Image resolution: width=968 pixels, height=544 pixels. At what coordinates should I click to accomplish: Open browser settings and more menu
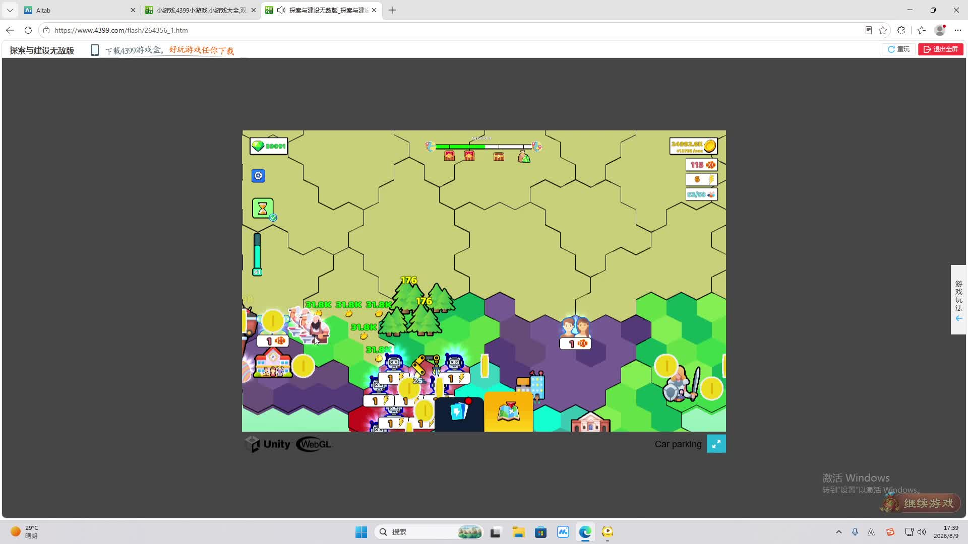click(x=958, y=30)
